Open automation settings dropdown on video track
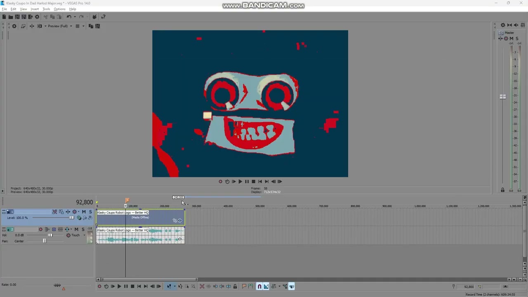The width and height of the screenshot is (528, 297). coord(79,212)
